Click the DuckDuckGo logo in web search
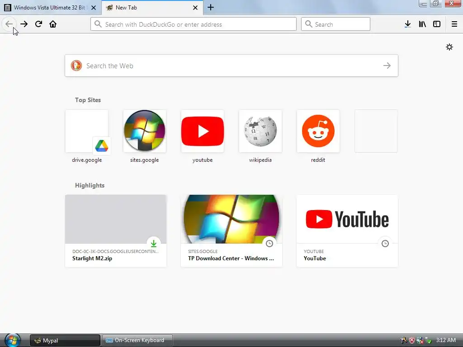The image size is (463, 347). [x=76, y=66]
